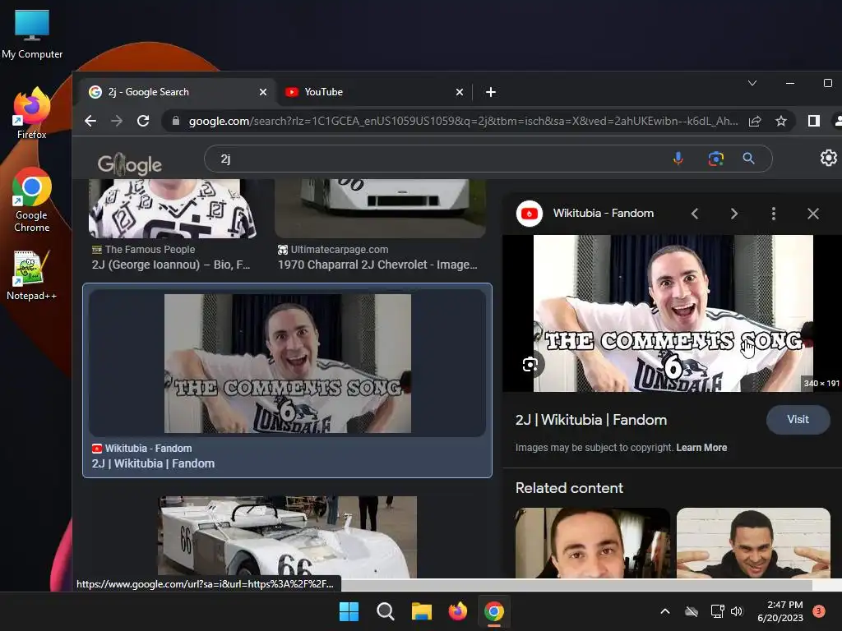Toggle Chrome side panel
Screen dimensions: 842x631
pos(813,122)
